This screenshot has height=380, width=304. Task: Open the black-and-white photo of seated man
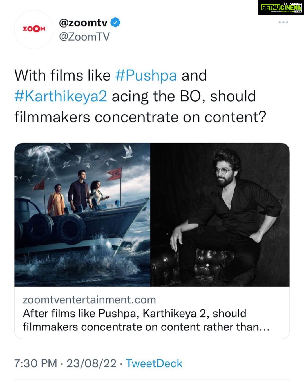(220, 214)
